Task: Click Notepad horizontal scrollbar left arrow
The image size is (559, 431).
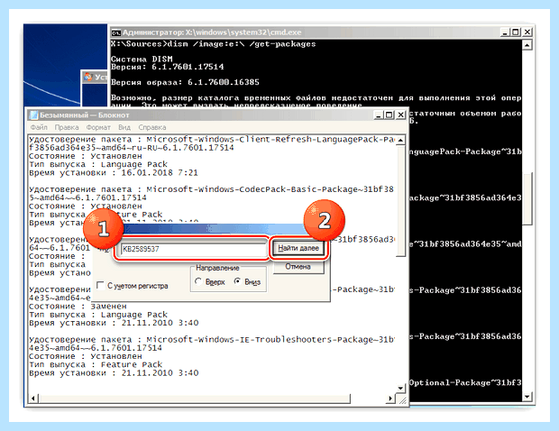Action: [33, 399]
